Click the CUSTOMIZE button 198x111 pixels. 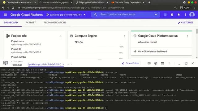pos(186,23)
